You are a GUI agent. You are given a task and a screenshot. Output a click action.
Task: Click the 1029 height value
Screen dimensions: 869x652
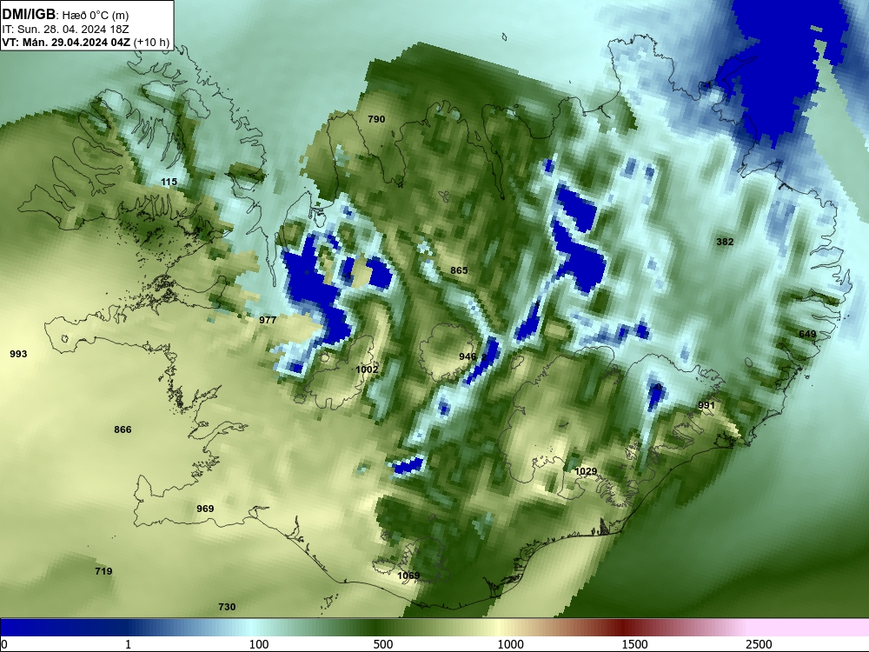tap(587, 471)
